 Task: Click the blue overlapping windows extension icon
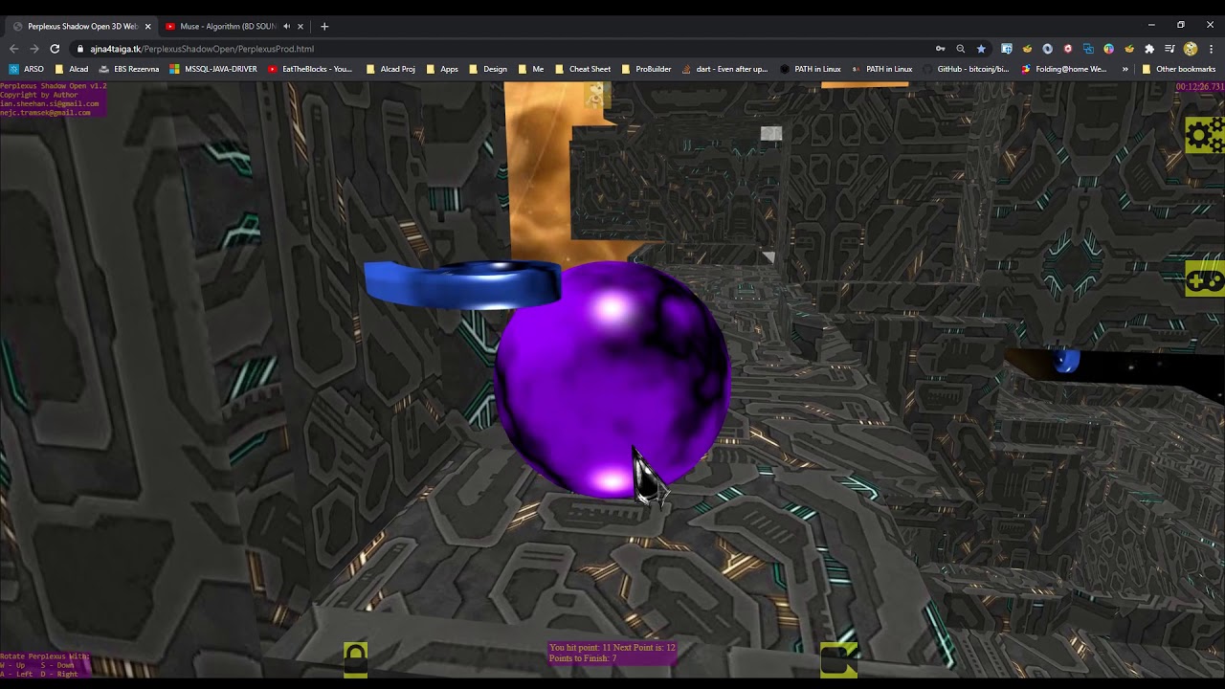(1088, 49)
